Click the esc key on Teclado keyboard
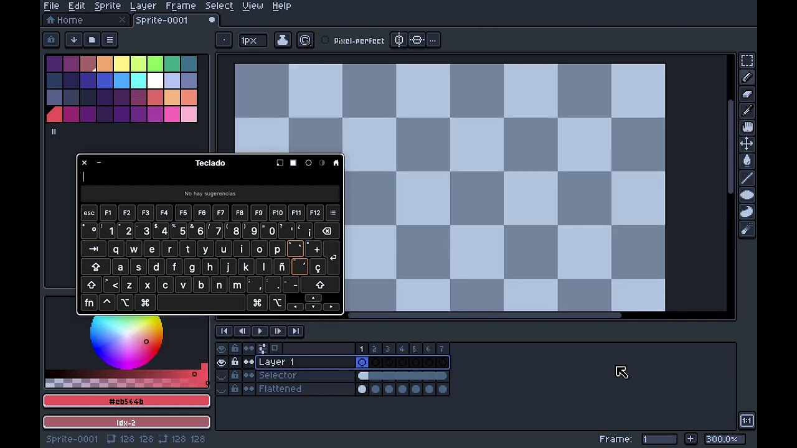The height and width of the screenshot is (448, 797). click(x=89, y=213)
